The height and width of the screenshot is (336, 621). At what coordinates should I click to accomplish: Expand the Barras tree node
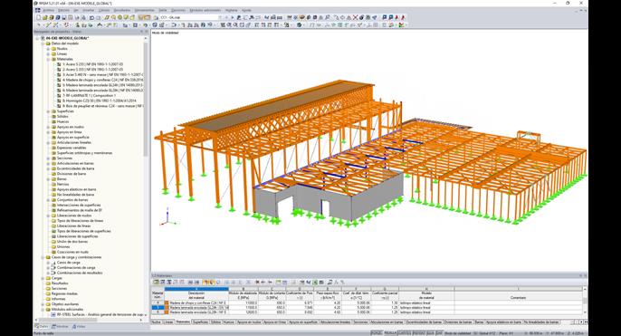coord(48,179)
